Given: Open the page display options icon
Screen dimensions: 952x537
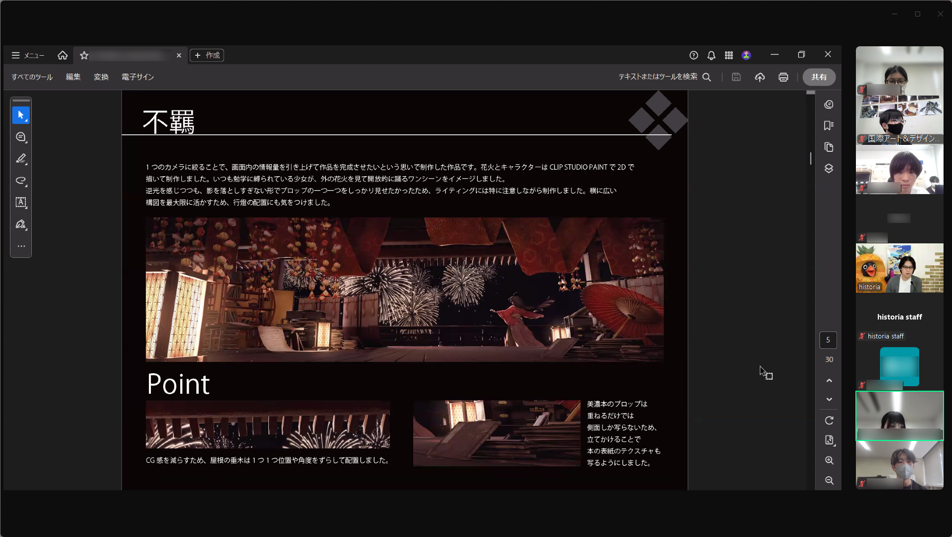Looking at the screenshot, I should point(829,440).
